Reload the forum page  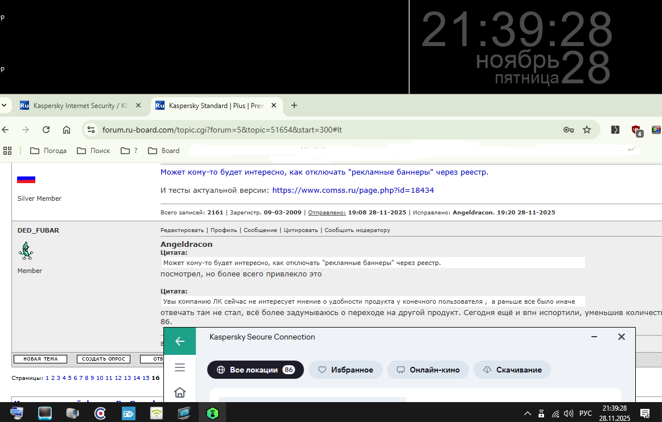click(x=46, y=130)
